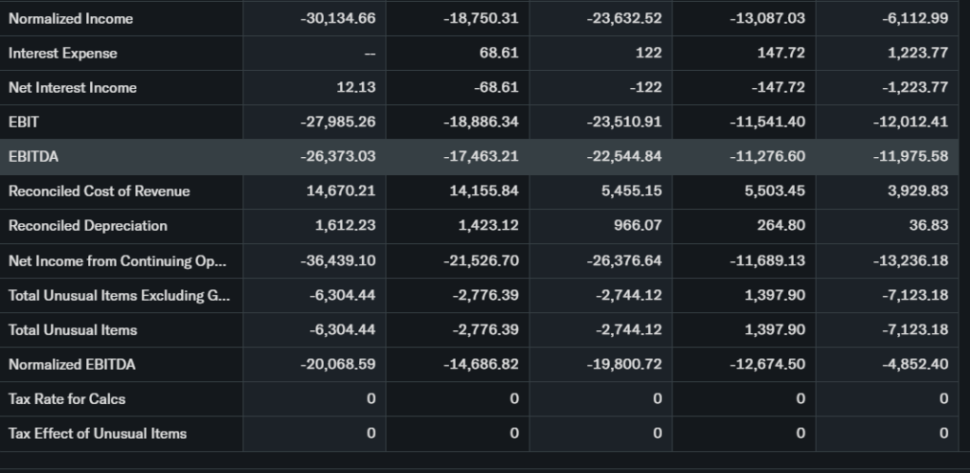
Task: Click the Tax Effect of Unusual Items label
Action: pyautogui.click(x=98, y=433)
